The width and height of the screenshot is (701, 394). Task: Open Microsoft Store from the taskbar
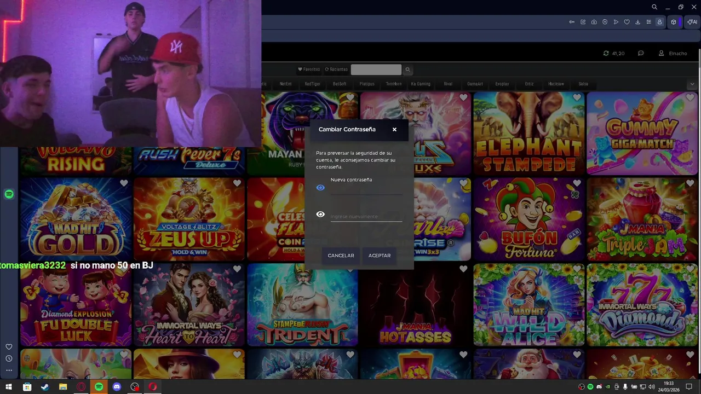(27, 387)
